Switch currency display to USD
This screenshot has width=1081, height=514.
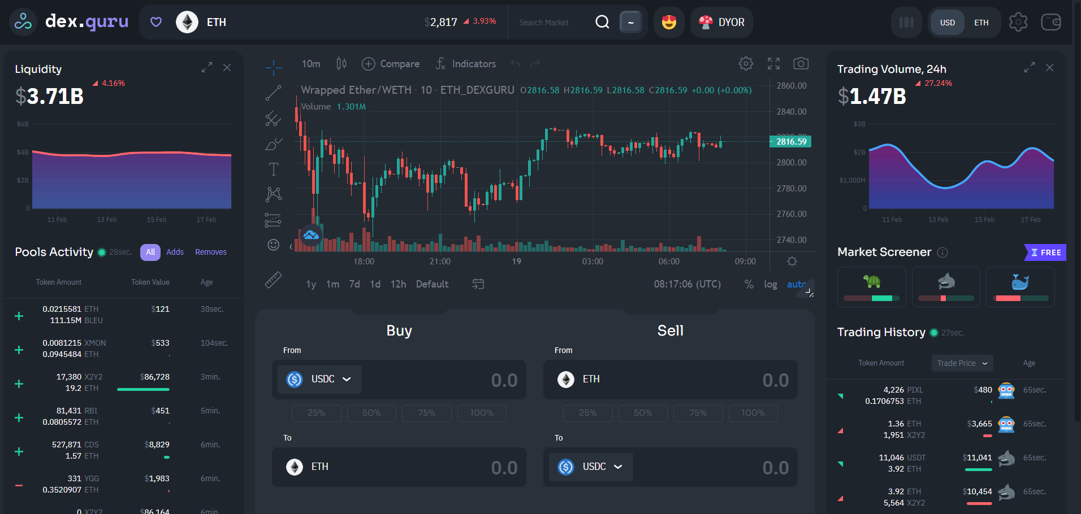[x=947, y=23]
